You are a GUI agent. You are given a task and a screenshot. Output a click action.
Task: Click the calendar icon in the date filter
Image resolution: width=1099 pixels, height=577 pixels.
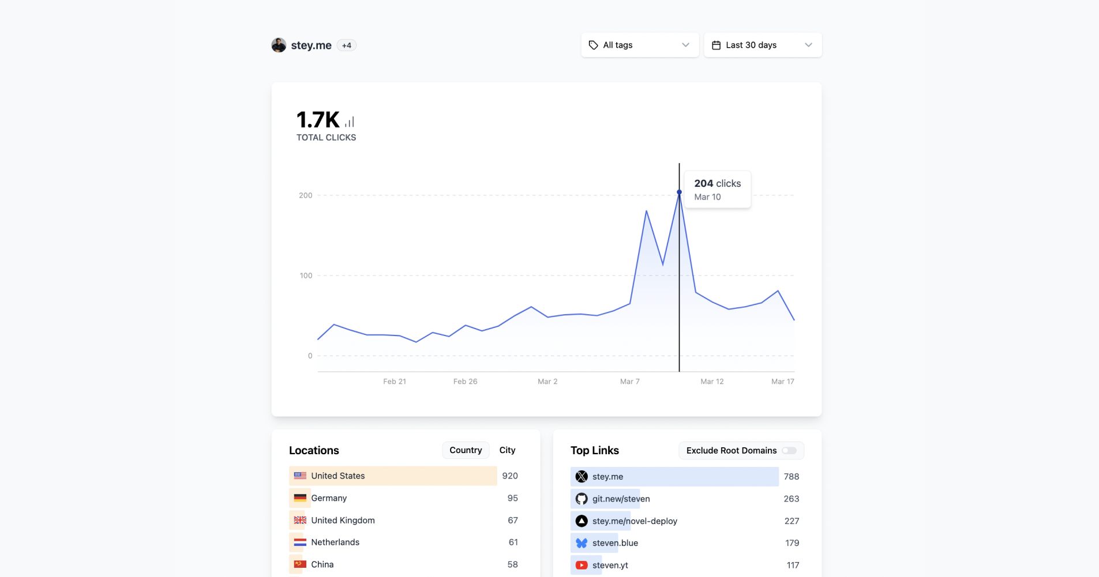[x=717, y=44]
